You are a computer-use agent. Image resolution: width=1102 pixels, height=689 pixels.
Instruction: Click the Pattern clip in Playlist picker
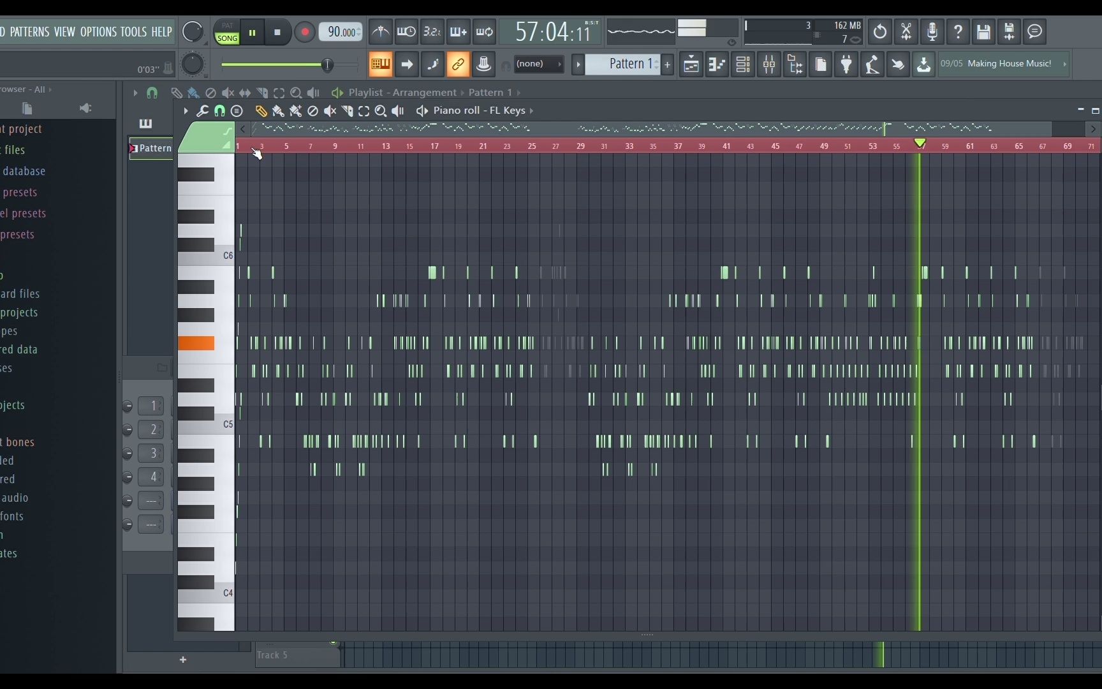click(x=151, y=148)
